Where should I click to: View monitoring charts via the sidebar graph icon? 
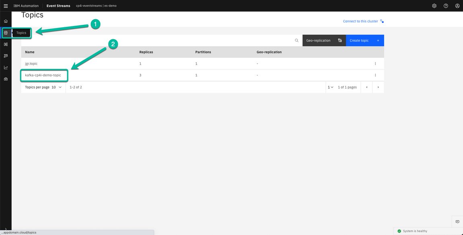coord(5,67)
